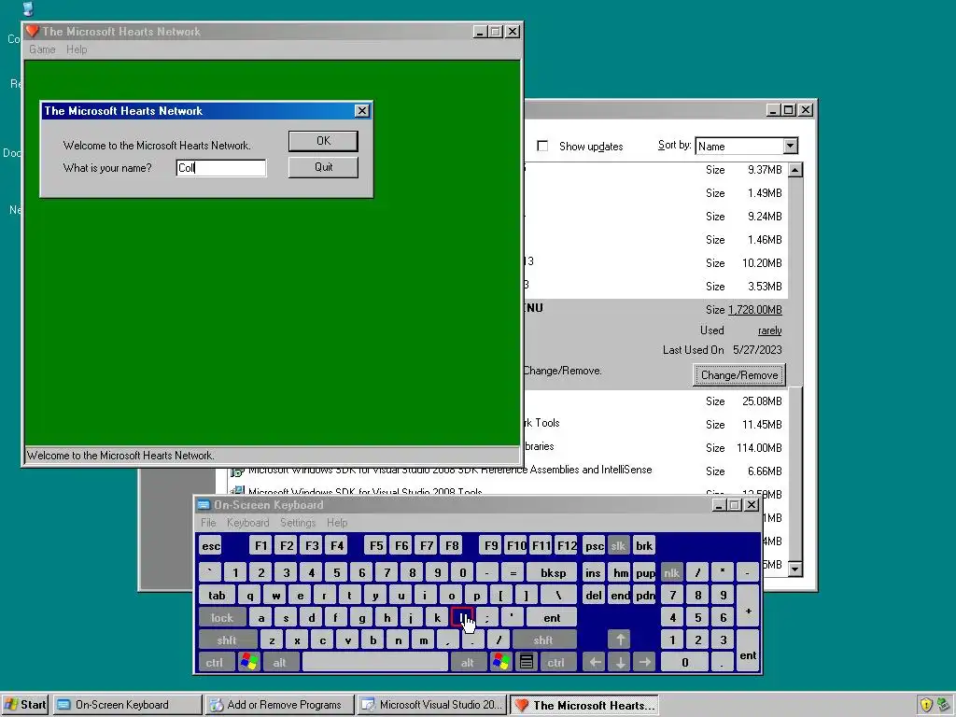956x717 pixels.
Task: Open the On-Screen Keyboard File menu
Action: (x=208, y=523)
